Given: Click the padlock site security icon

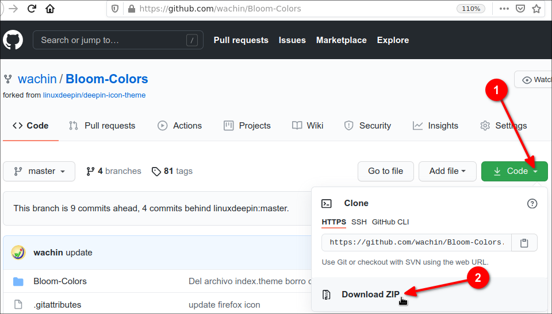Looking at the screenshot, I should 131,9.
